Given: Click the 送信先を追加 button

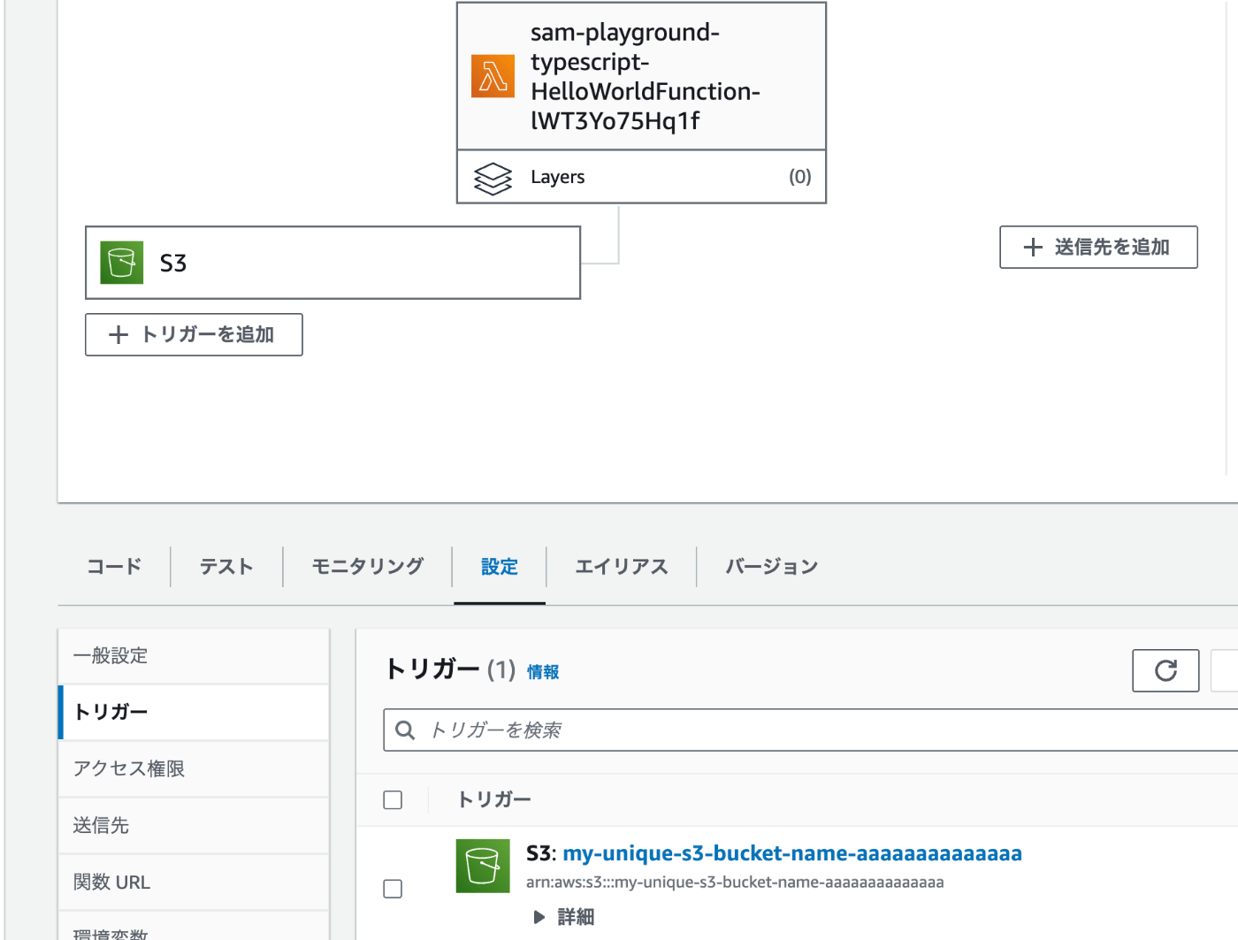Looking at the screenshot, I should 1098,247.
